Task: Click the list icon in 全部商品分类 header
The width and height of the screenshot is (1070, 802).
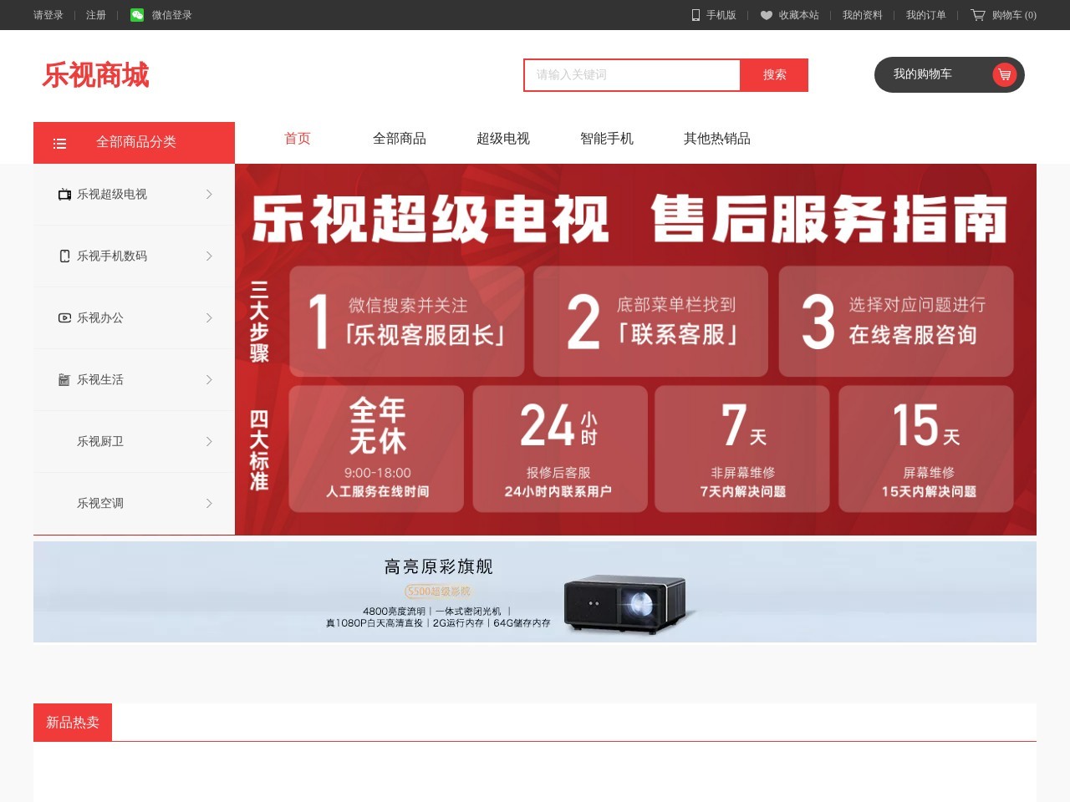Action: [59, 143]
